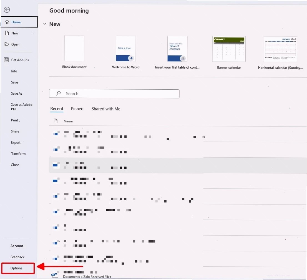The height and width of the screenshot is (280, 307).
Task: Collapse the New templates section
Action: [x=45, y=24]
